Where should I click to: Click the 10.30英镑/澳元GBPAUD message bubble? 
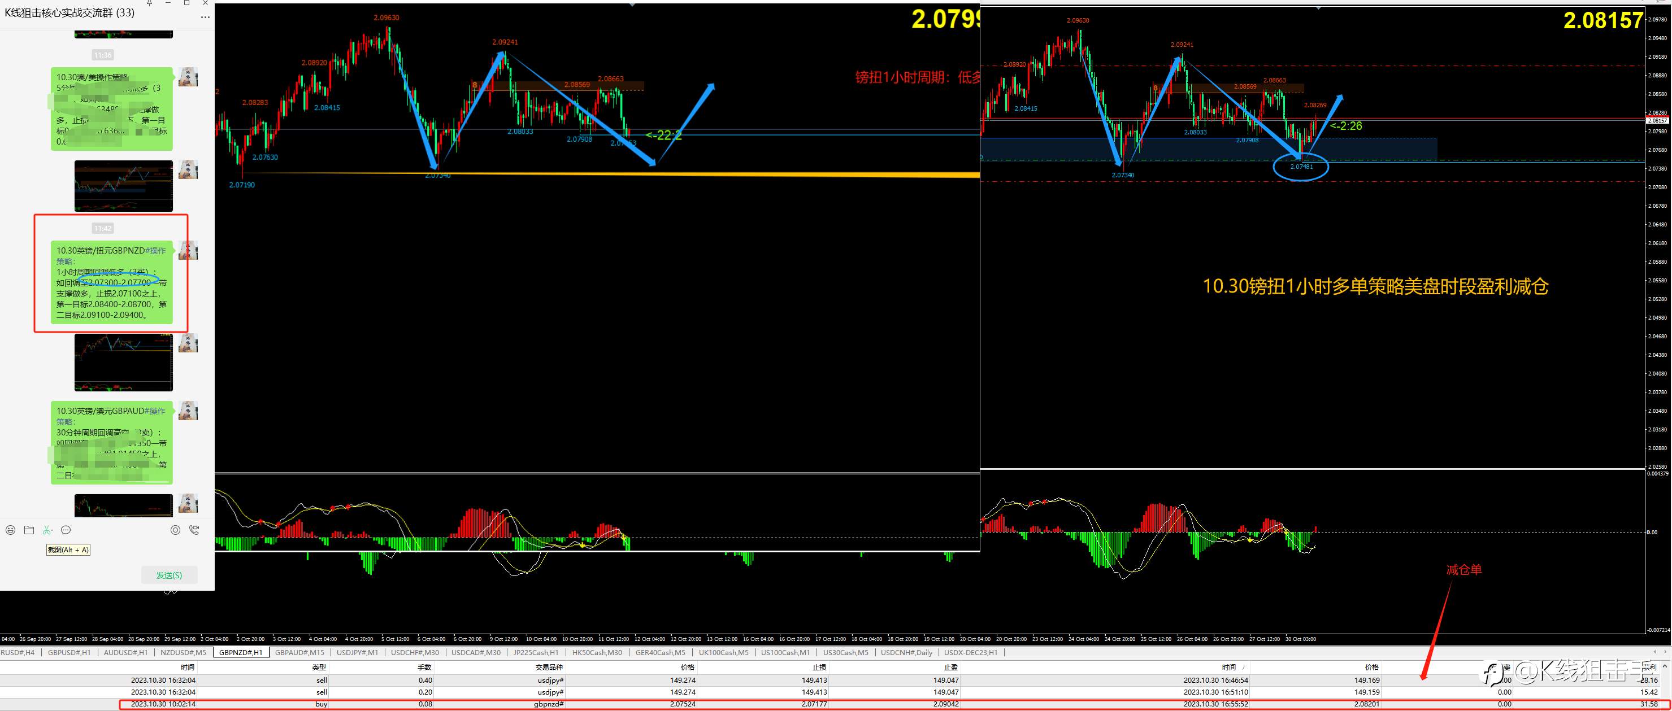112,442
